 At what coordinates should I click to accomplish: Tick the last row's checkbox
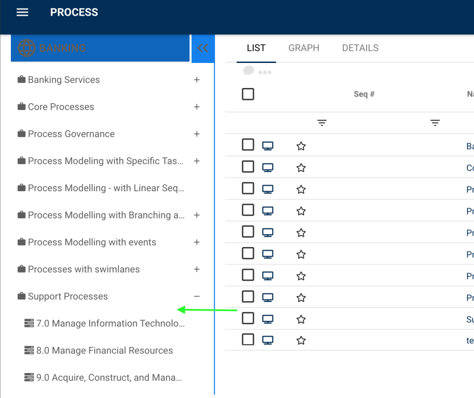[x=248, y=339]
